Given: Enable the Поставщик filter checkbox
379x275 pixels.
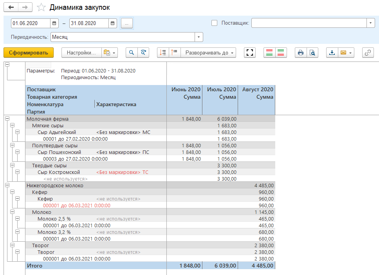Looking at the screenshot, I should pos(214,23).
